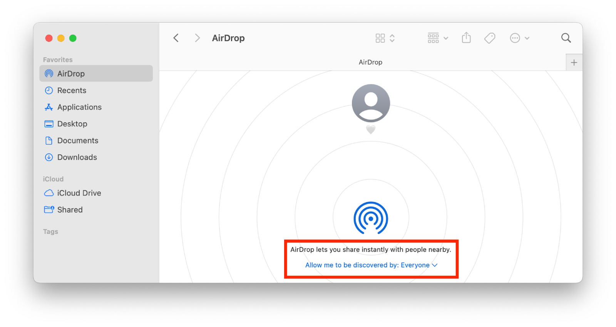Image resolution: width=616 pixels, height=327 pixels.
Task: Open Recents in the sidebar
Action: (96, 90)
